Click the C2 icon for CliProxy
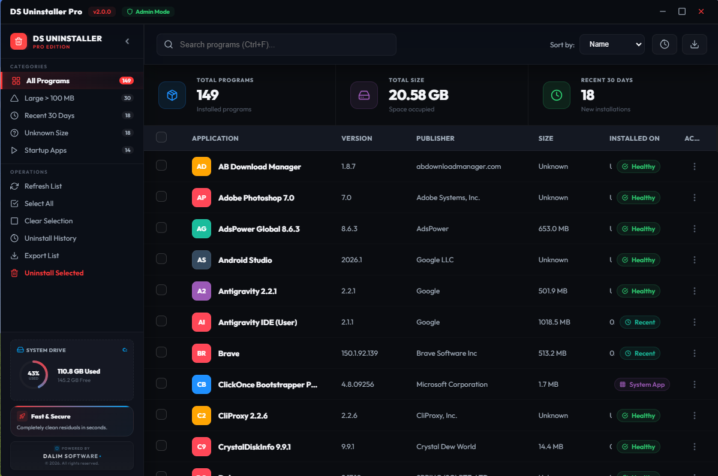 coord(202,415)
